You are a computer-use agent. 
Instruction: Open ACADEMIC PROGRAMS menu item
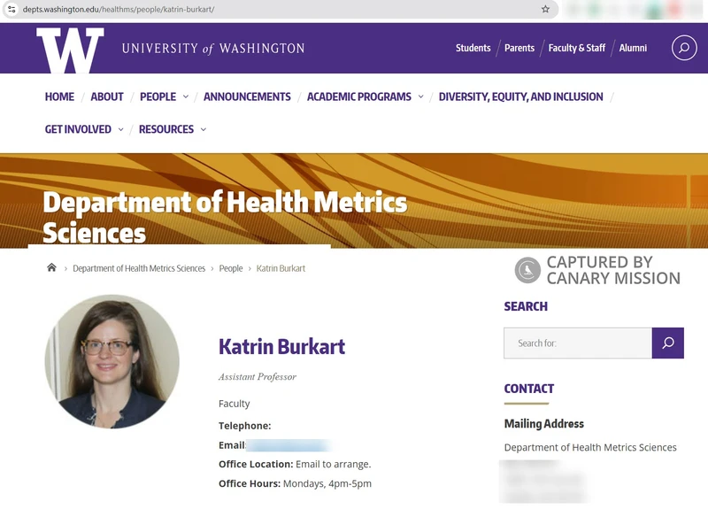point(359,96)
